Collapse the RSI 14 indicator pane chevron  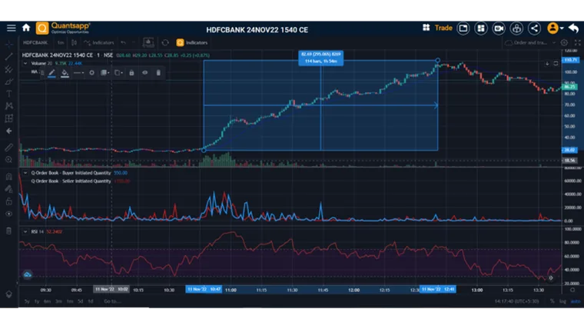pyautogui.click(x=25, y=231)
